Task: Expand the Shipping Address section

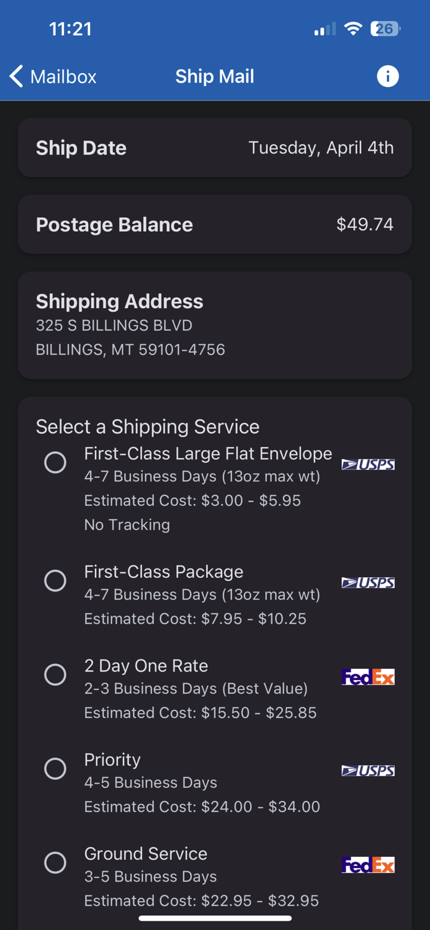Action: [x=215, y=325]
